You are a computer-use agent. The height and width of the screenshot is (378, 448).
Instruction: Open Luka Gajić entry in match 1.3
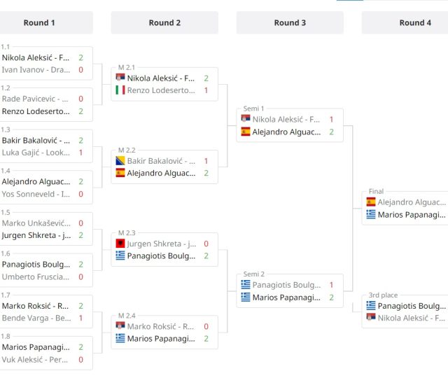click(x=35, y=153)
